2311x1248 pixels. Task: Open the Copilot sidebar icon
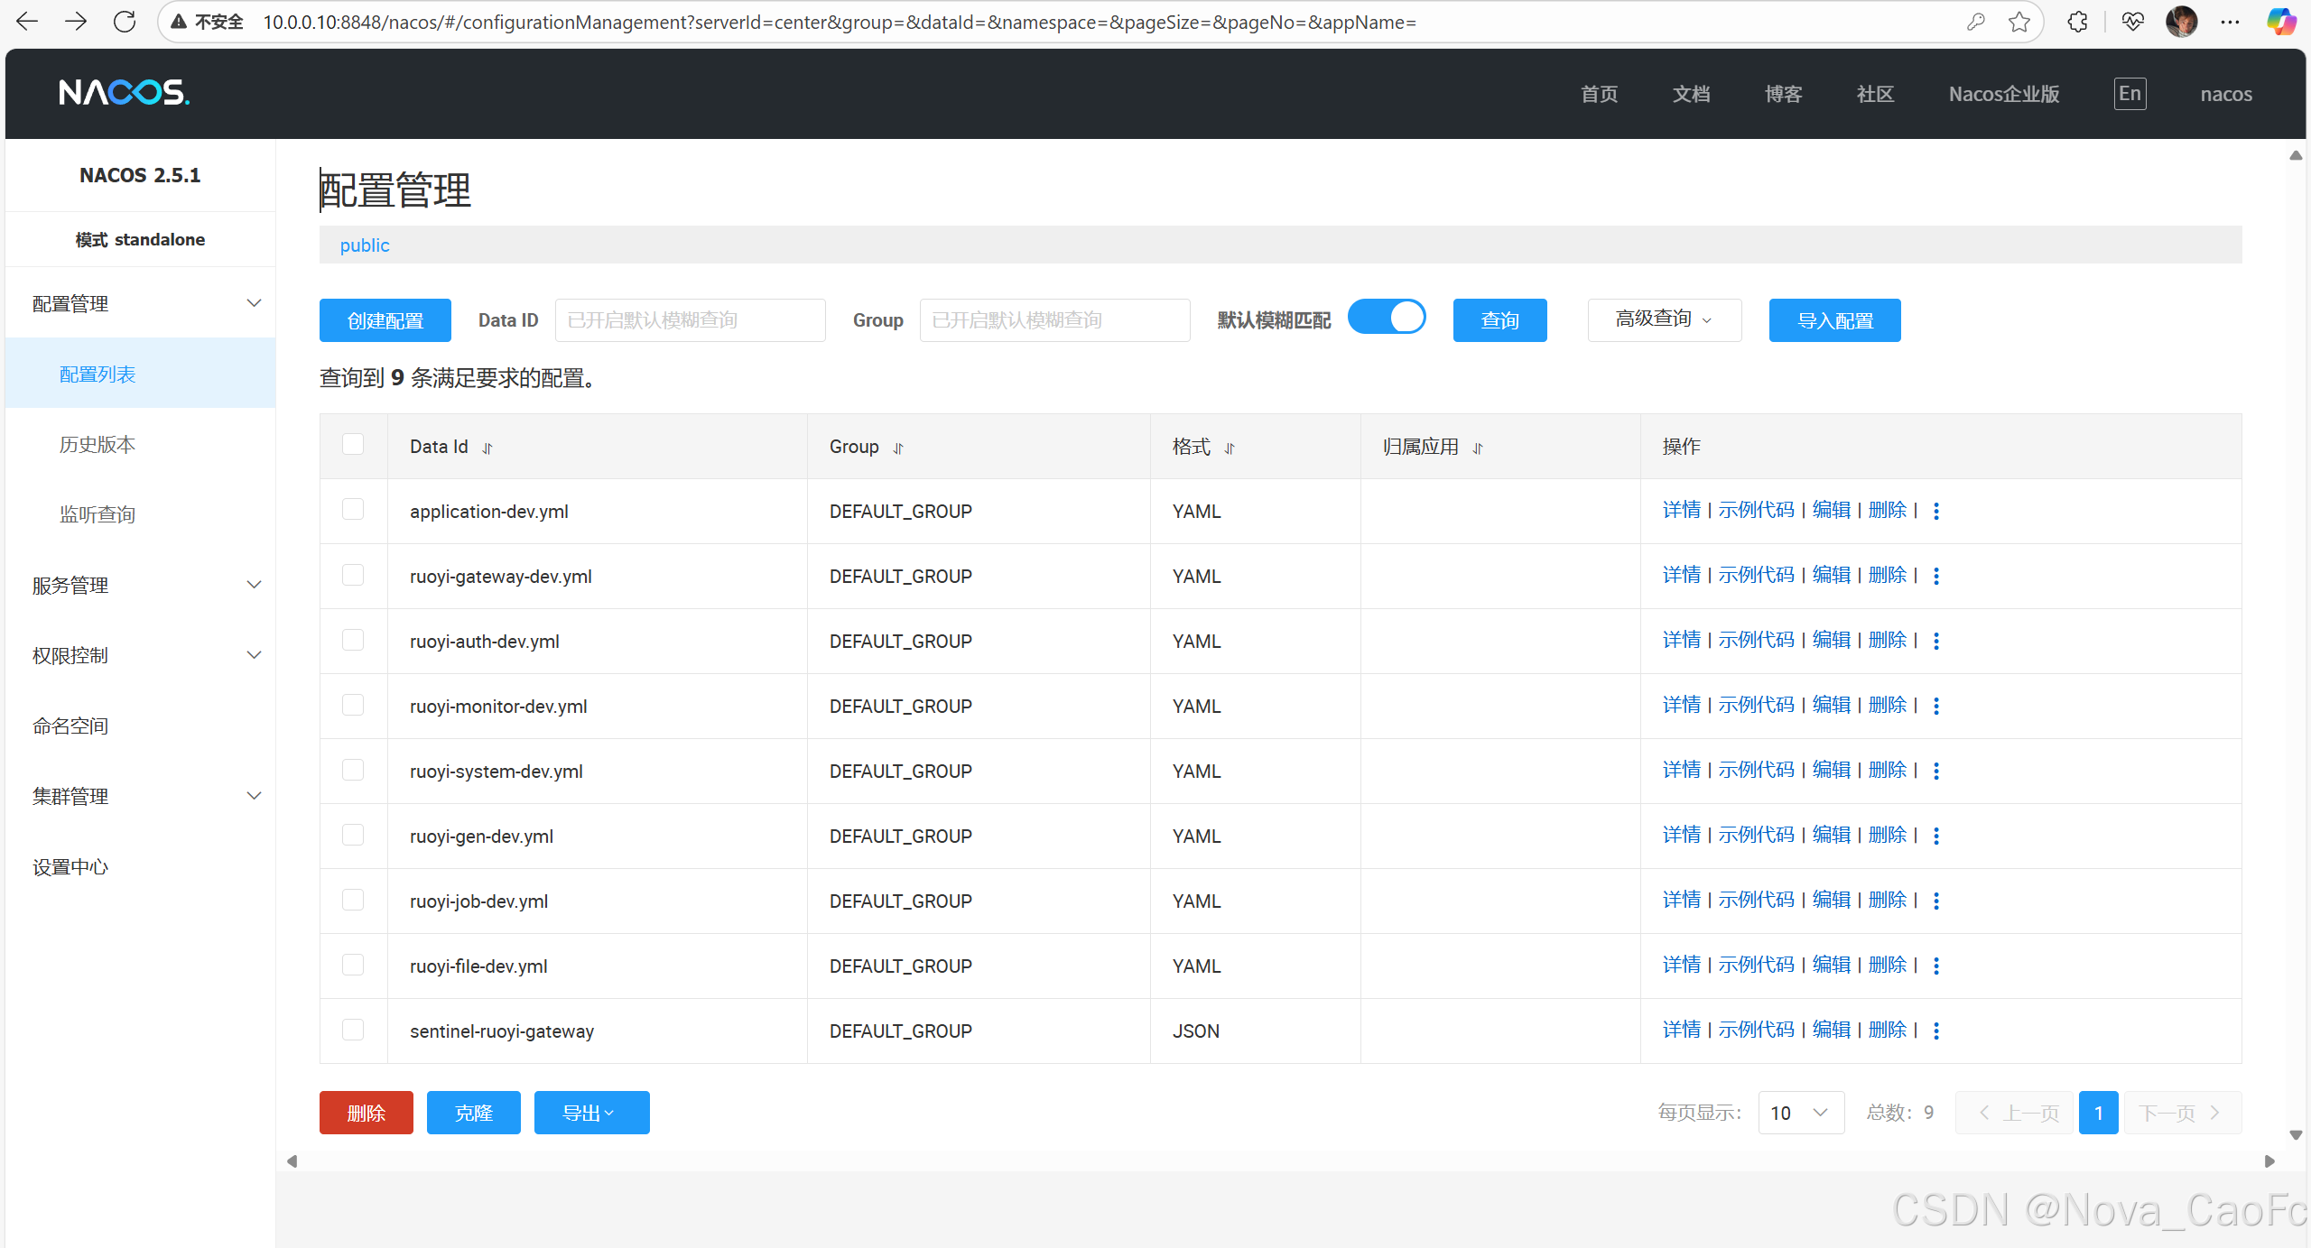pyautogui.click(x=2281, y=22)
